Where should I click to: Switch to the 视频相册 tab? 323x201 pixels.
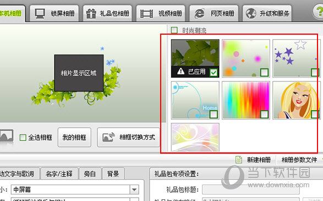(x=161, y=14)
